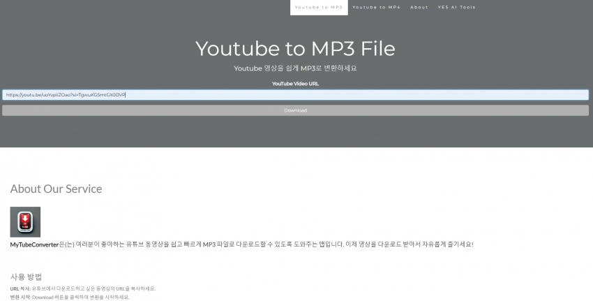
Task: Click the YouTube Video URL input field
Action: click(295, 95)
